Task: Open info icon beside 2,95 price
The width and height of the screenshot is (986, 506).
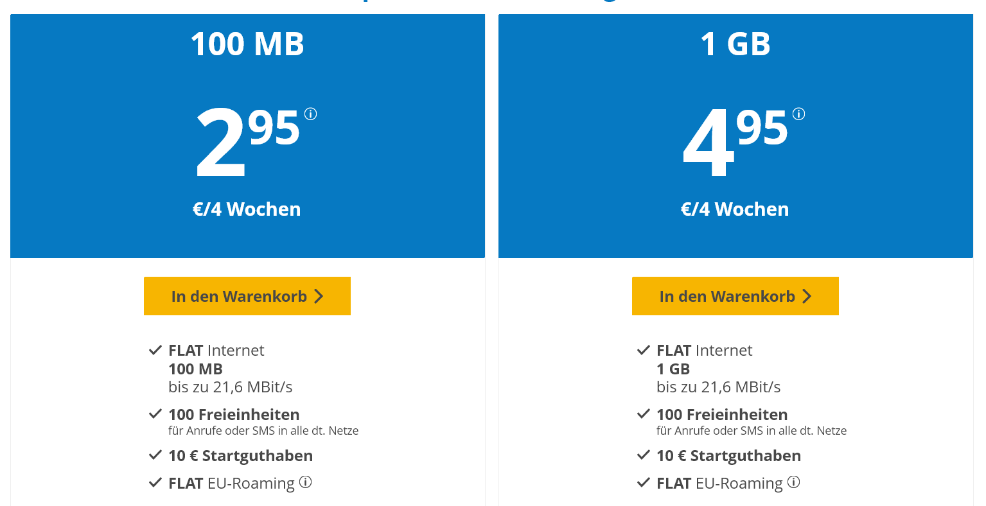Action: [311, 114]
